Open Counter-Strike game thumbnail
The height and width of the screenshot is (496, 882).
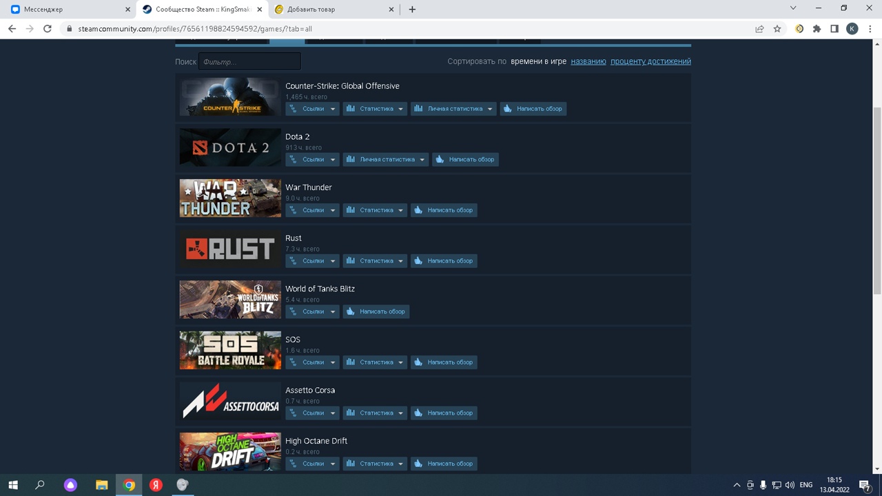[230, 97]
